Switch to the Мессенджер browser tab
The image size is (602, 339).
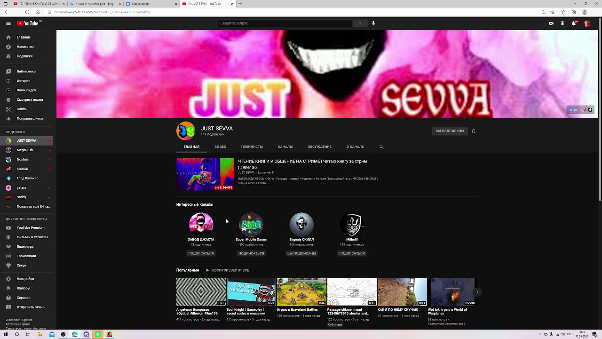151,4
